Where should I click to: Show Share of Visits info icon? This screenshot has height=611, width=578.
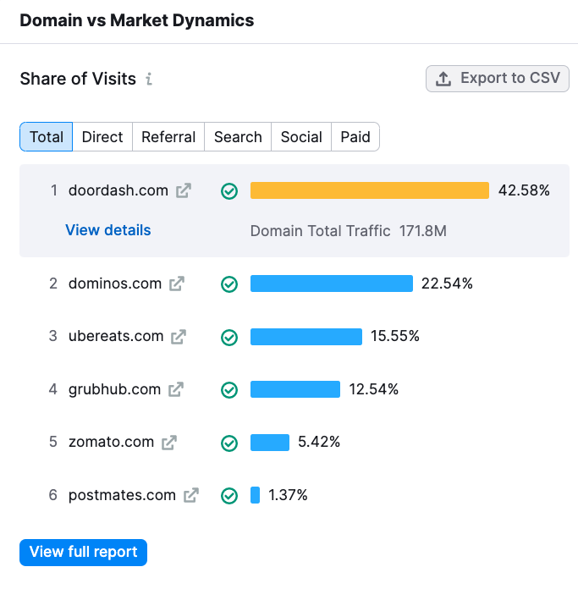149,80
